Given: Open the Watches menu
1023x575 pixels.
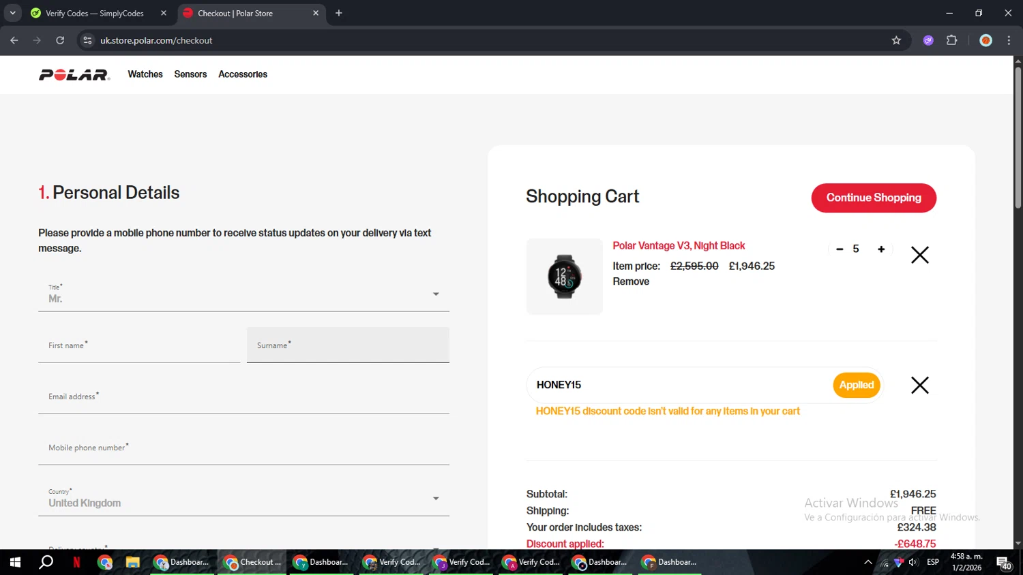Looking at the screenshot, I should [145, 74].
